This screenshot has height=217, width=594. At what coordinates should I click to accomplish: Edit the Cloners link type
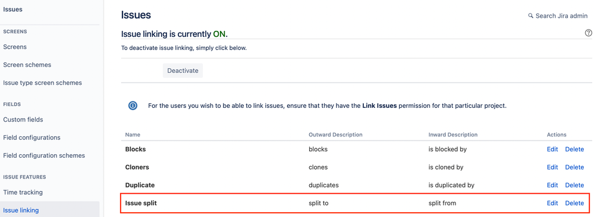coord(552,167)
